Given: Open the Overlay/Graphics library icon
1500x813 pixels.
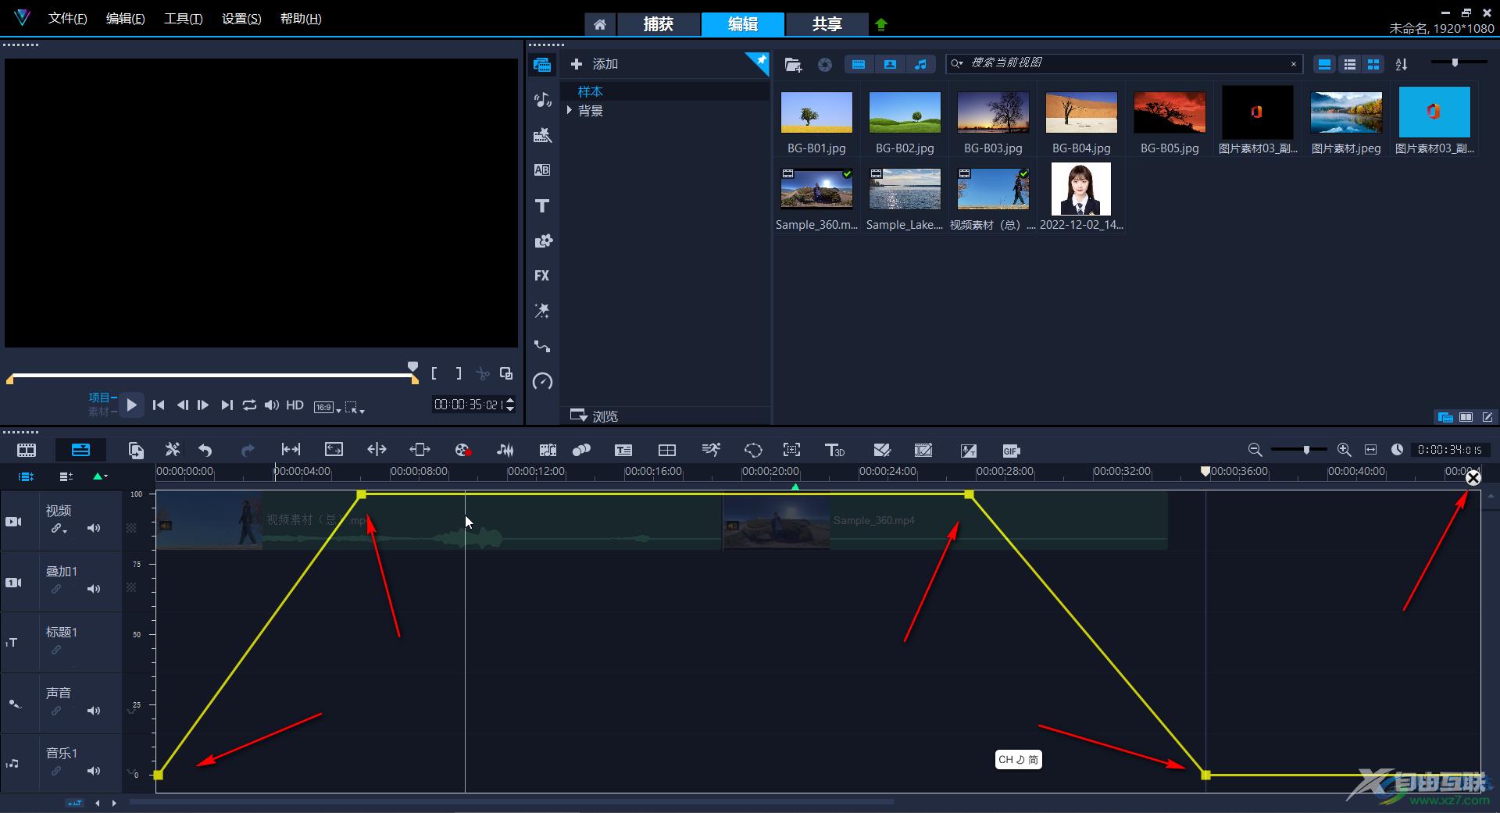Looking at the screenshot, I should [x=542, y=241].
